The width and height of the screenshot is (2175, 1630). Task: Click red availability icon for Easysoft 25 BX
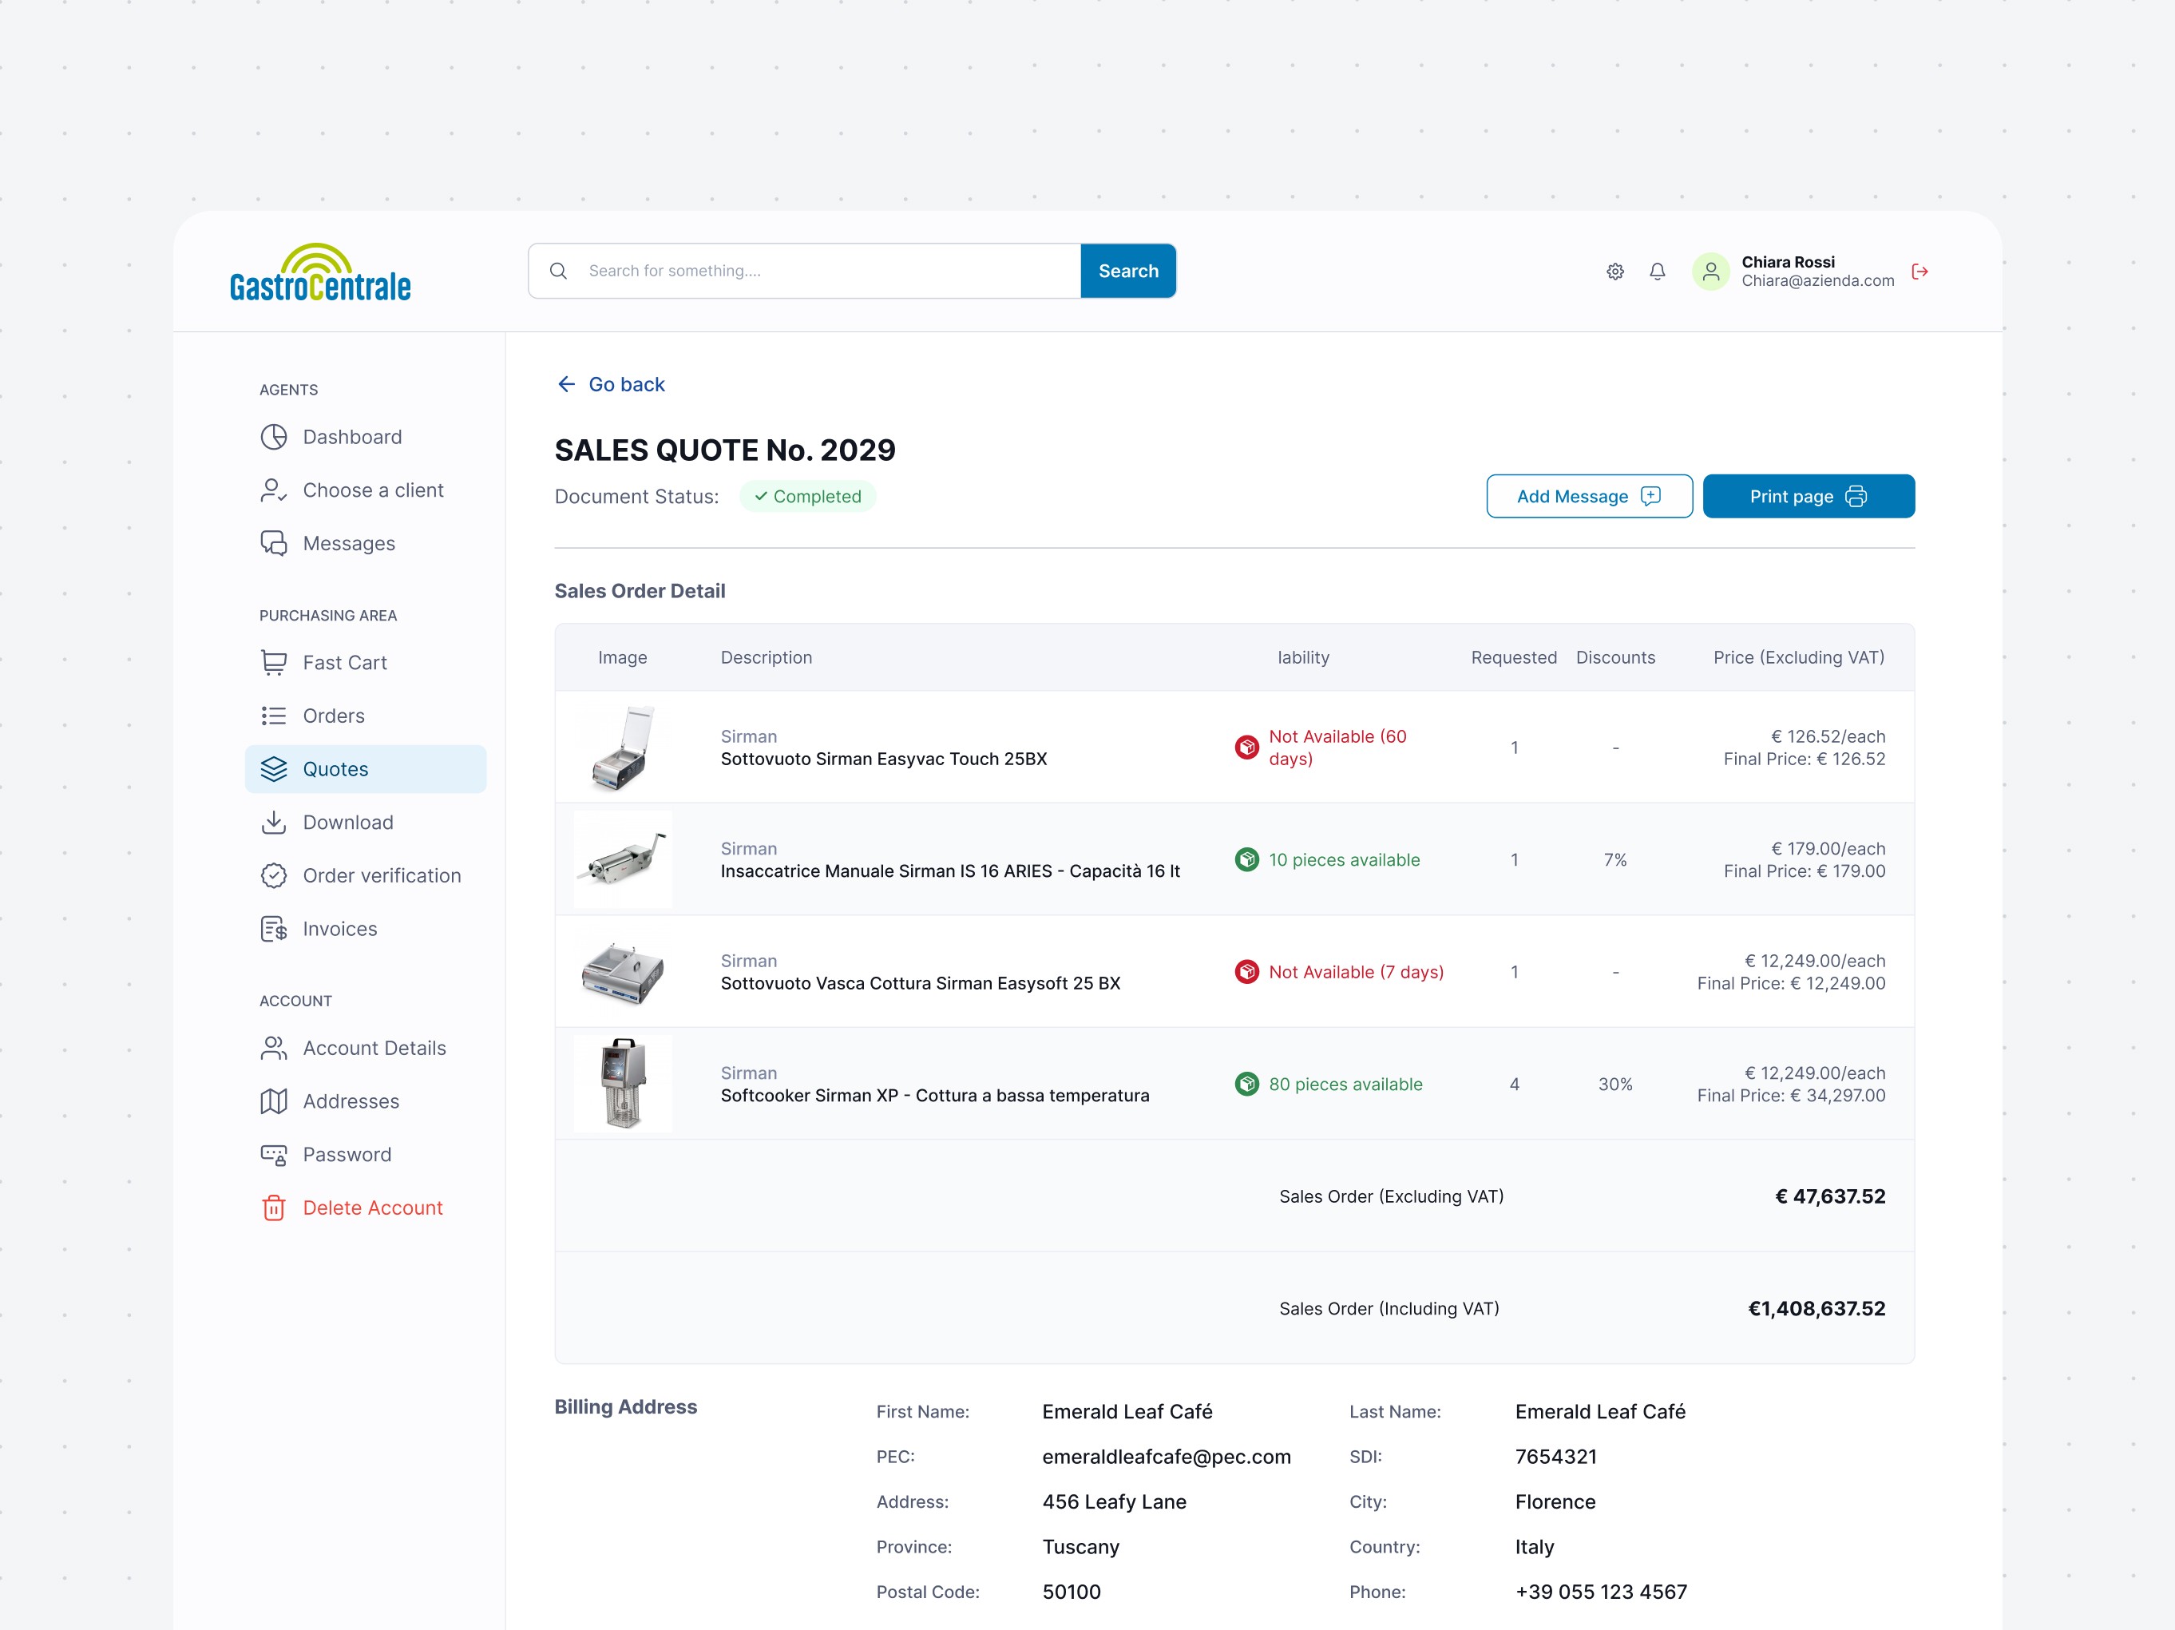click(x=1246, y=972)
